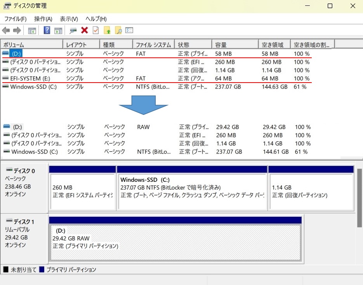
Task: Open the 操作(A) menu
Action: tap(43, 19)
